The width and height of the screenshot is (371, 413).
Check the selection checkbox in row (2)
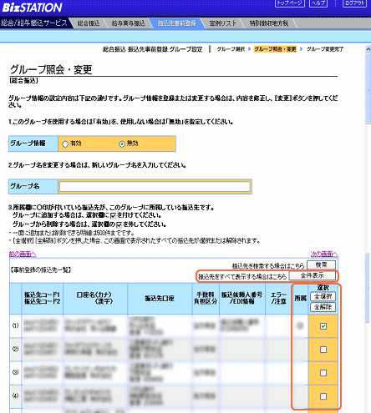pyautogui.click(x=323, y=350)
